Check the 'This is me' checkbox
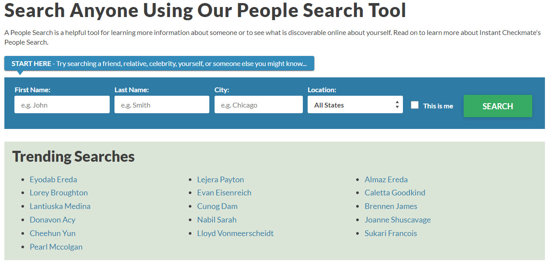 pyautogui.click(x=415, y=105)
